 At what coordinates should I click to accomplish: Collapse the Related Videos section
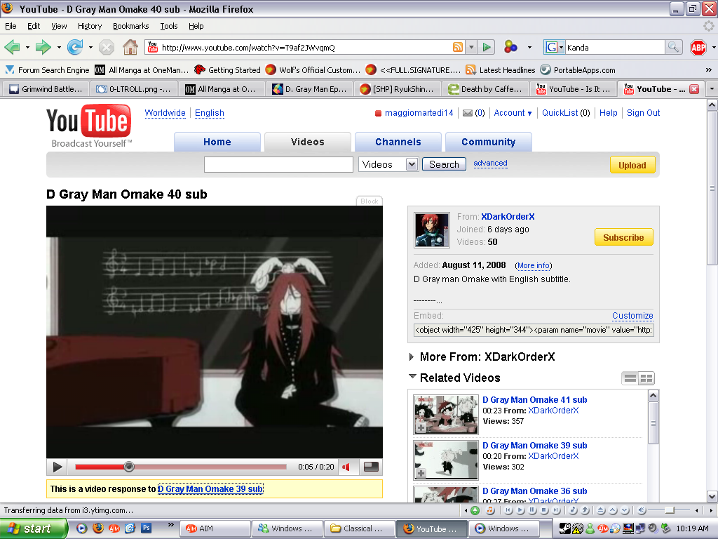pos(412,377)
